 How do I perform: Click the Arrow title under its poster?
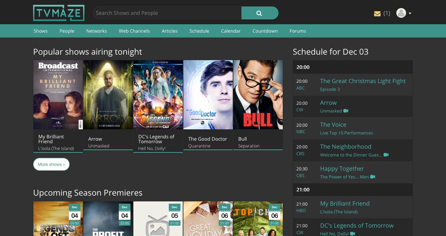[95, 139]
